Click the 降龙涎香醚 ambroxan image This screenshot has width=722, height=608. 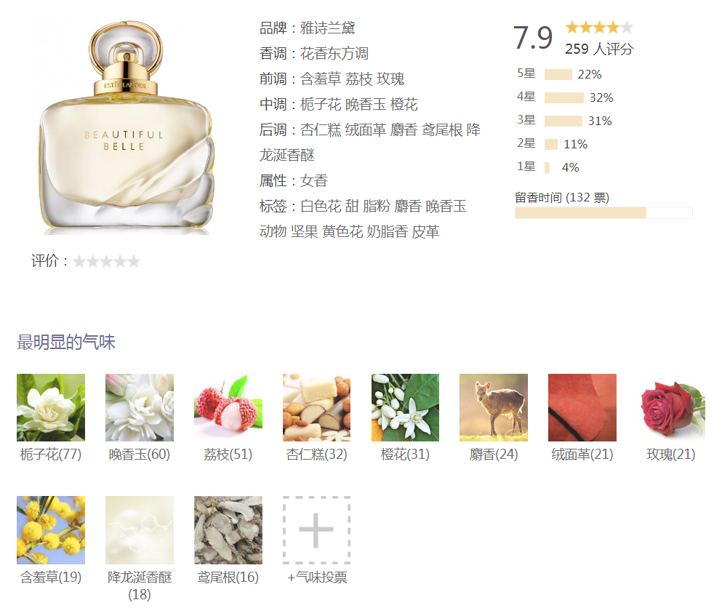140,529
